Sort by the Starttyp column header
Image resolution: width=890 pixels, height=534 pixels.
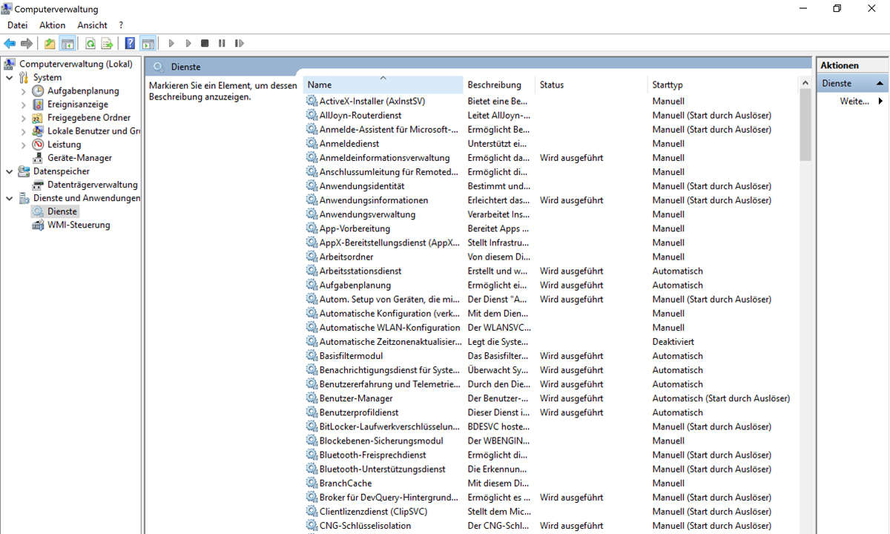pos(722,85)
